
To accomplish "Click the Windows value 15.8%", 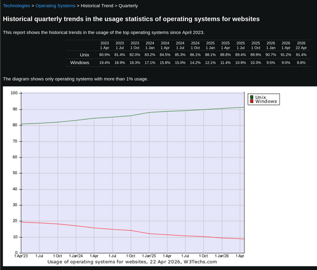I will click(165, 63).
